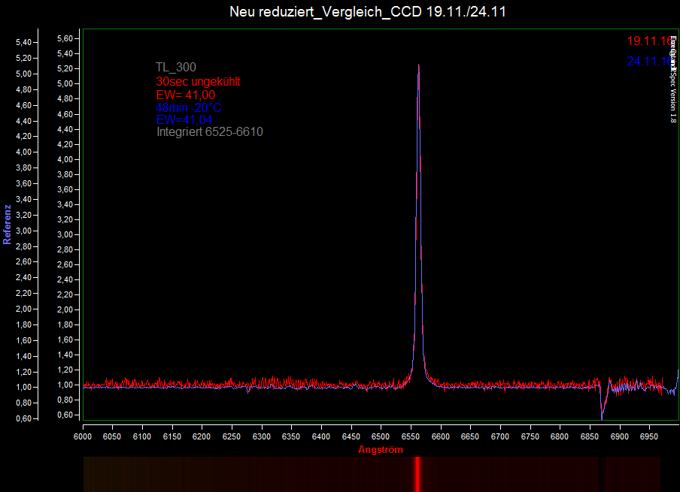Click the dark band in the spectrum strip
Viewport: 680px width, 492px height.
[x=600, y=474]
